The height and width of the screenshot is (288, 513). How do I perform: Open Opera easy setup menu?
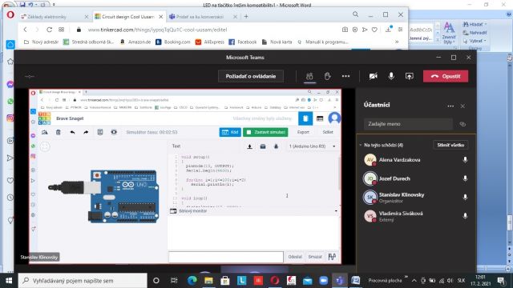tap(400, 30)
